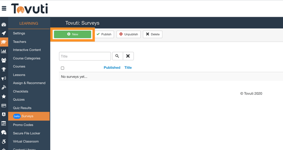Viewport: 283px width, 150px height.
Task: Click the Tovuti logo
Action: [30, 9]
